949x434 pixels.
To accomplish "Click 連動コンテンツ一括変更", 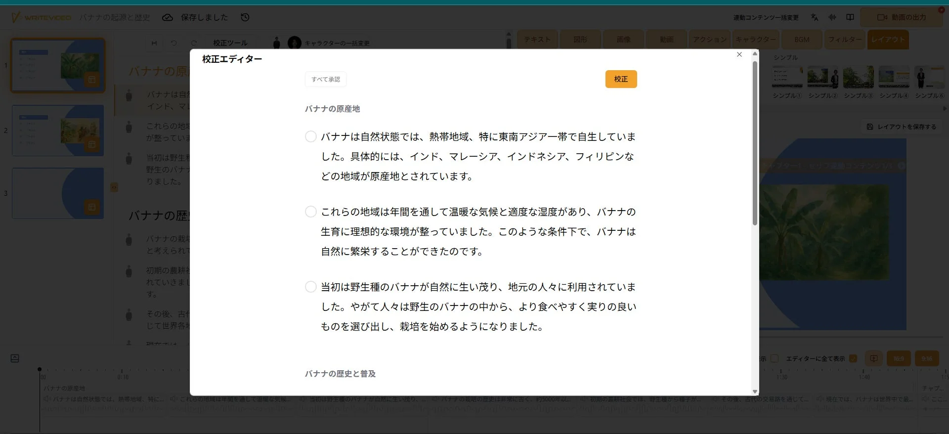I will (x=766, y=18).
